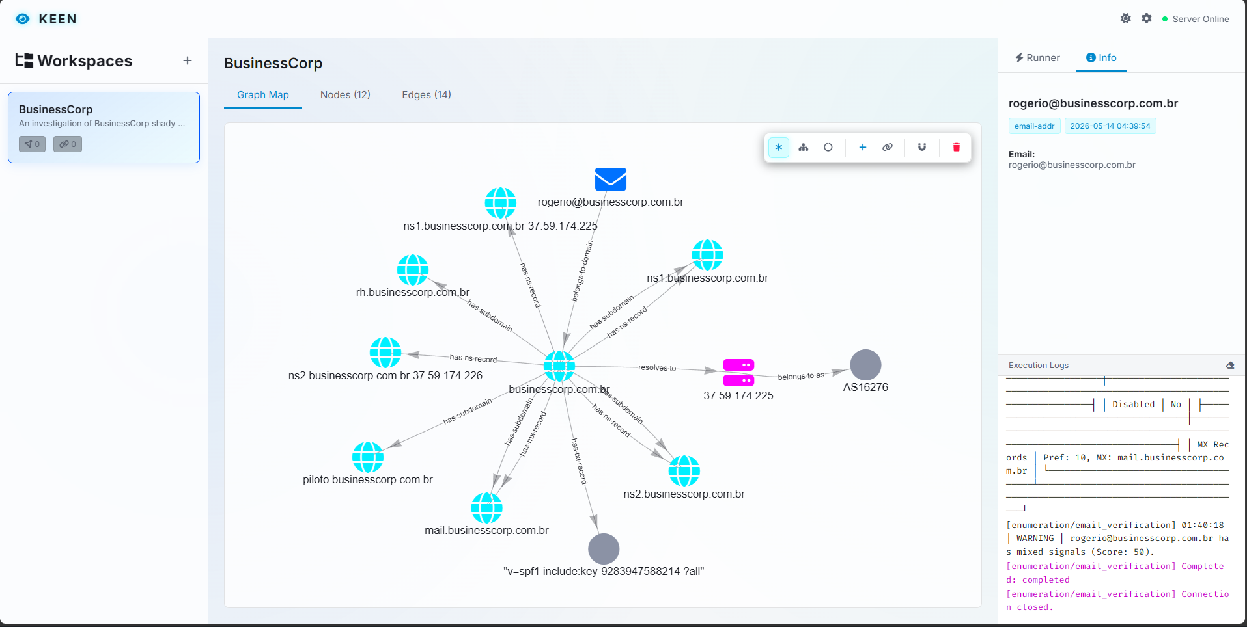Click the Server Online status indicator
Viewport: 1247px width, 627px height.
(1196, 19)
